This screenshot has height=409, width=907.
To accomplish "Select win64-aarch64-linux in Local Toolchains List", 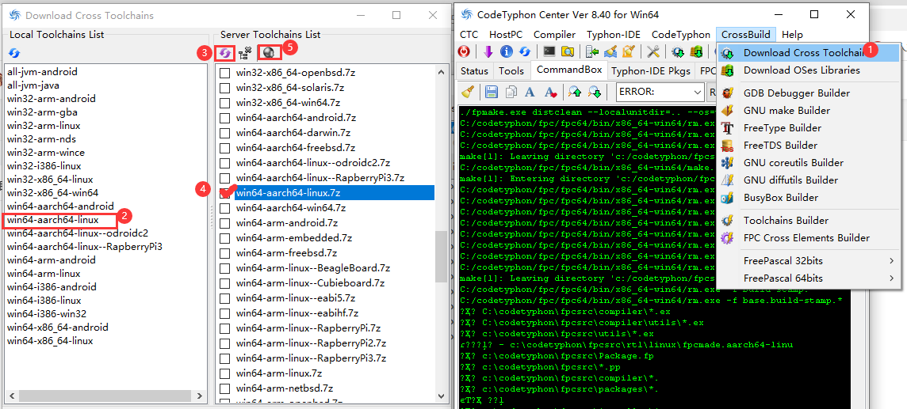I will point(52,220).
